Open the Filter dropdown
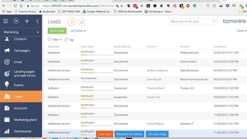 pos(55,40)
